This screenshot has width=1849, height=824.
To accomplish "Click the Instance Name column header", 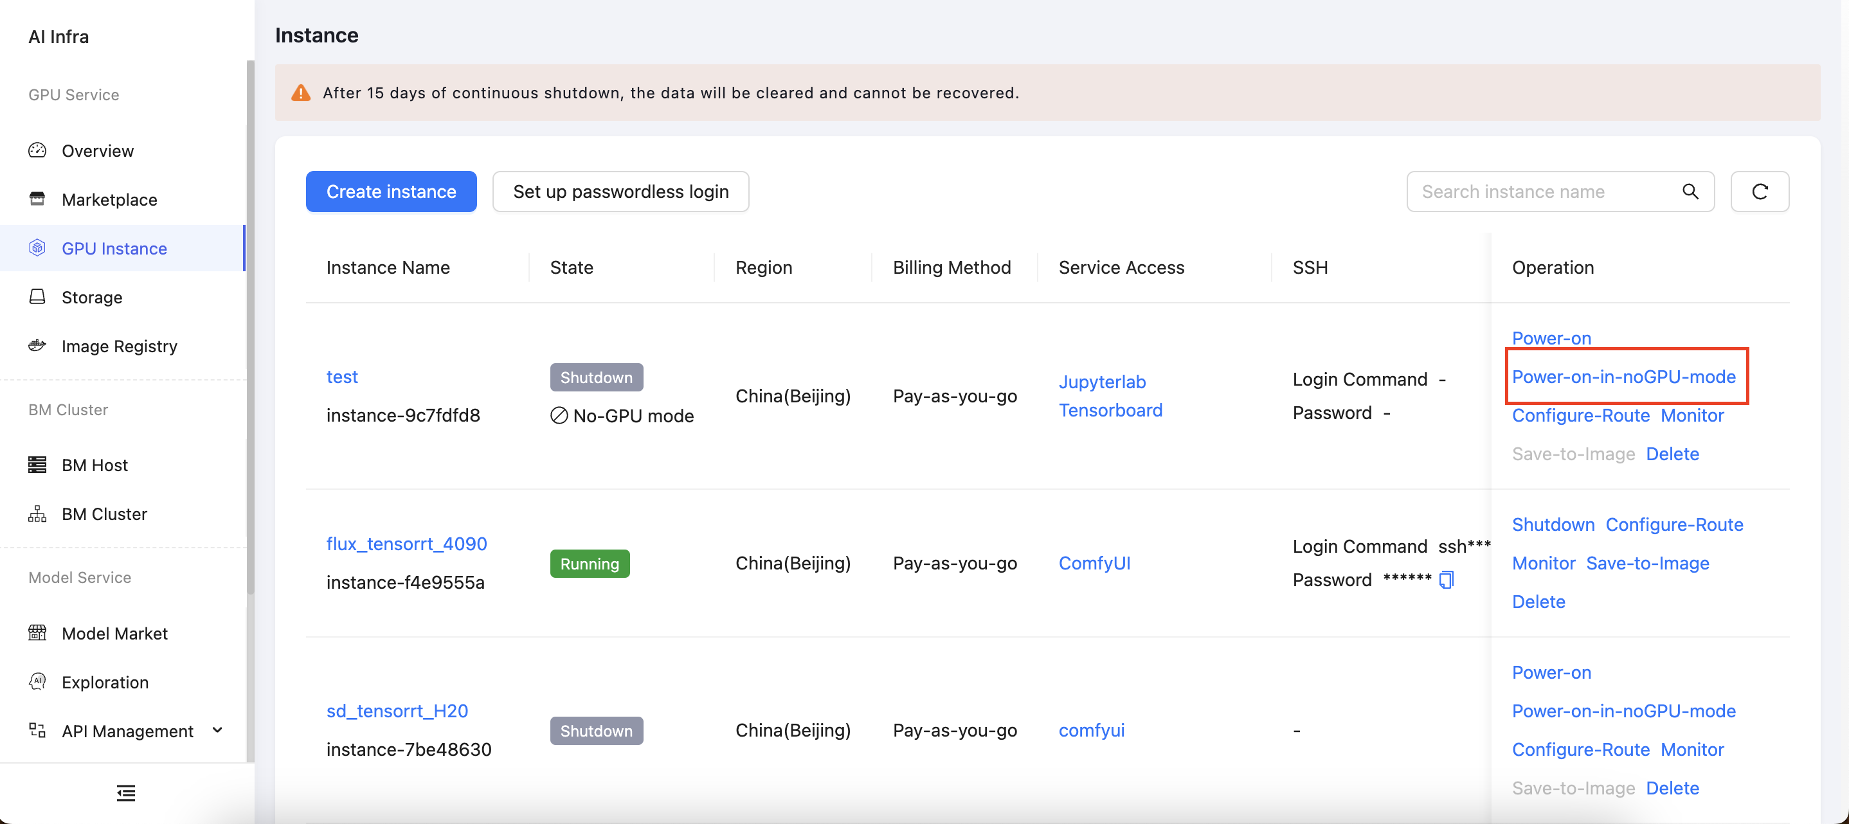I will tap(388, 267).
